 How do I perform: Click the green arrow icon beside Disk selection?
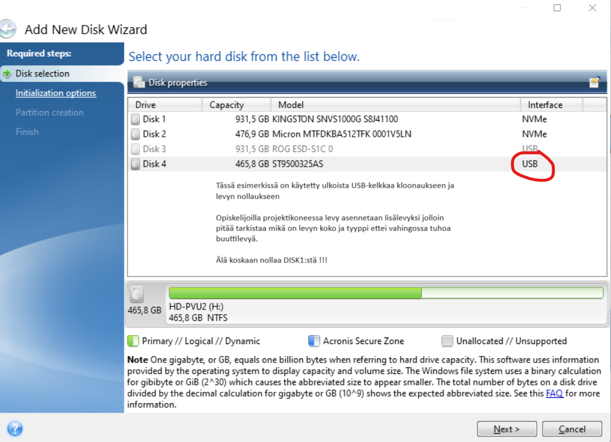7,73
